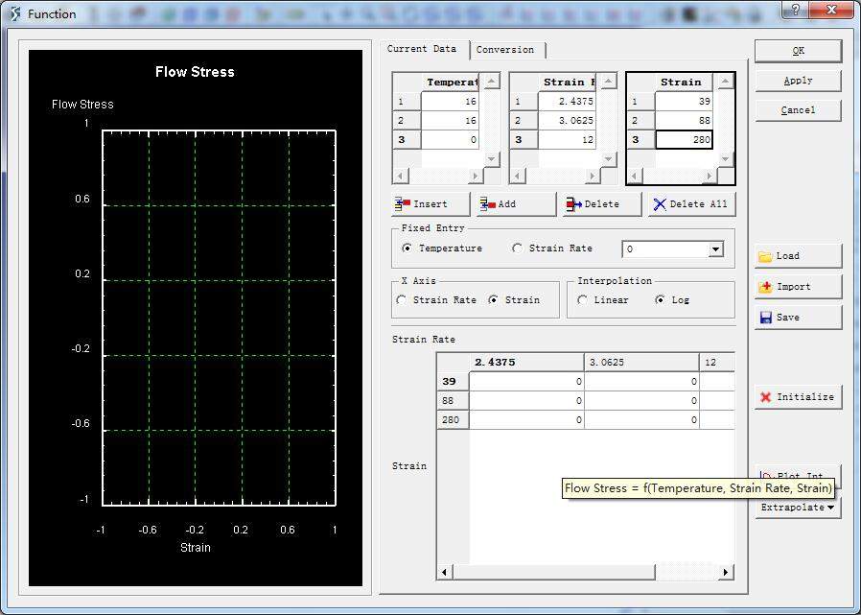861x615 pixels.
Task: Select Strain Rate as Fixed Entry
Action: pyautogui.click(x=518, y=248)
